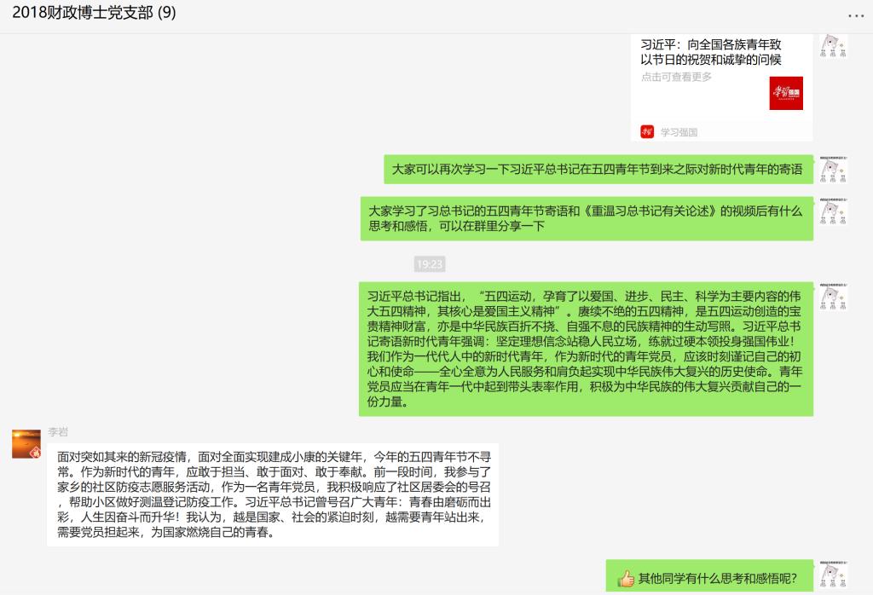873x595 pixels.
Task: Click avatar next to 大家可以再次学习 message
Action: coord(832,169)
